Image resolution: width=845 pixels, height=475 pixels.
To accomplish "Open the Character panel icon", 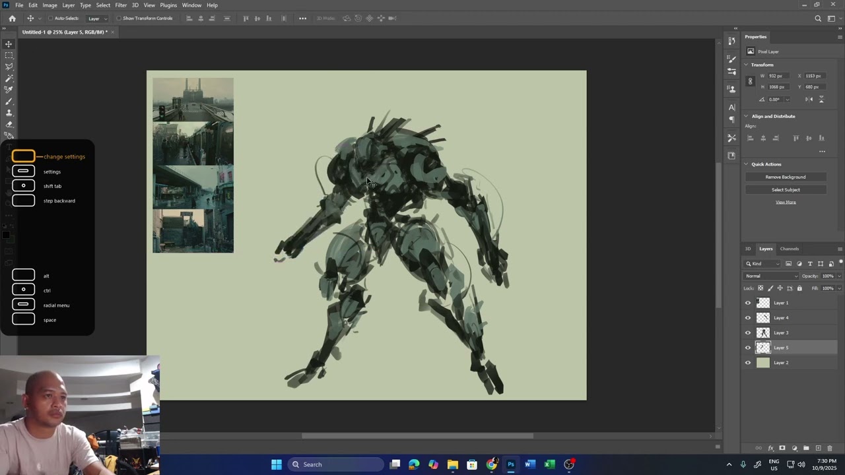I will click(731, 107).
